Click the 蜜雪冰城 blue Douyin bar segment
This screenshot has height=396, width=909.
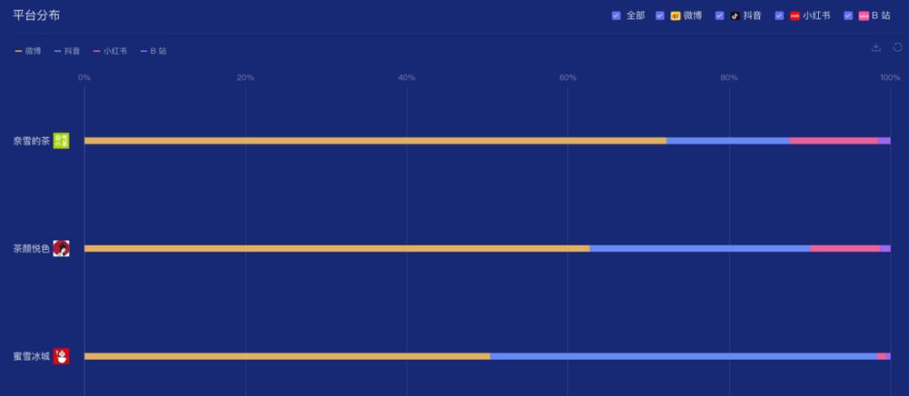pos(682,356)
